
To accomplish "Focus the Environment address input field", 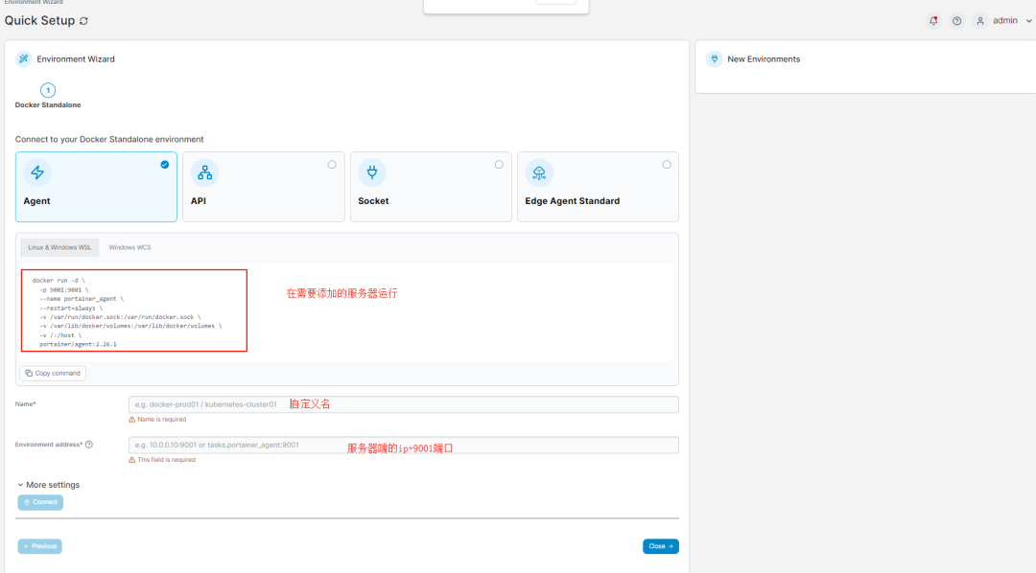I will point(403,445).
